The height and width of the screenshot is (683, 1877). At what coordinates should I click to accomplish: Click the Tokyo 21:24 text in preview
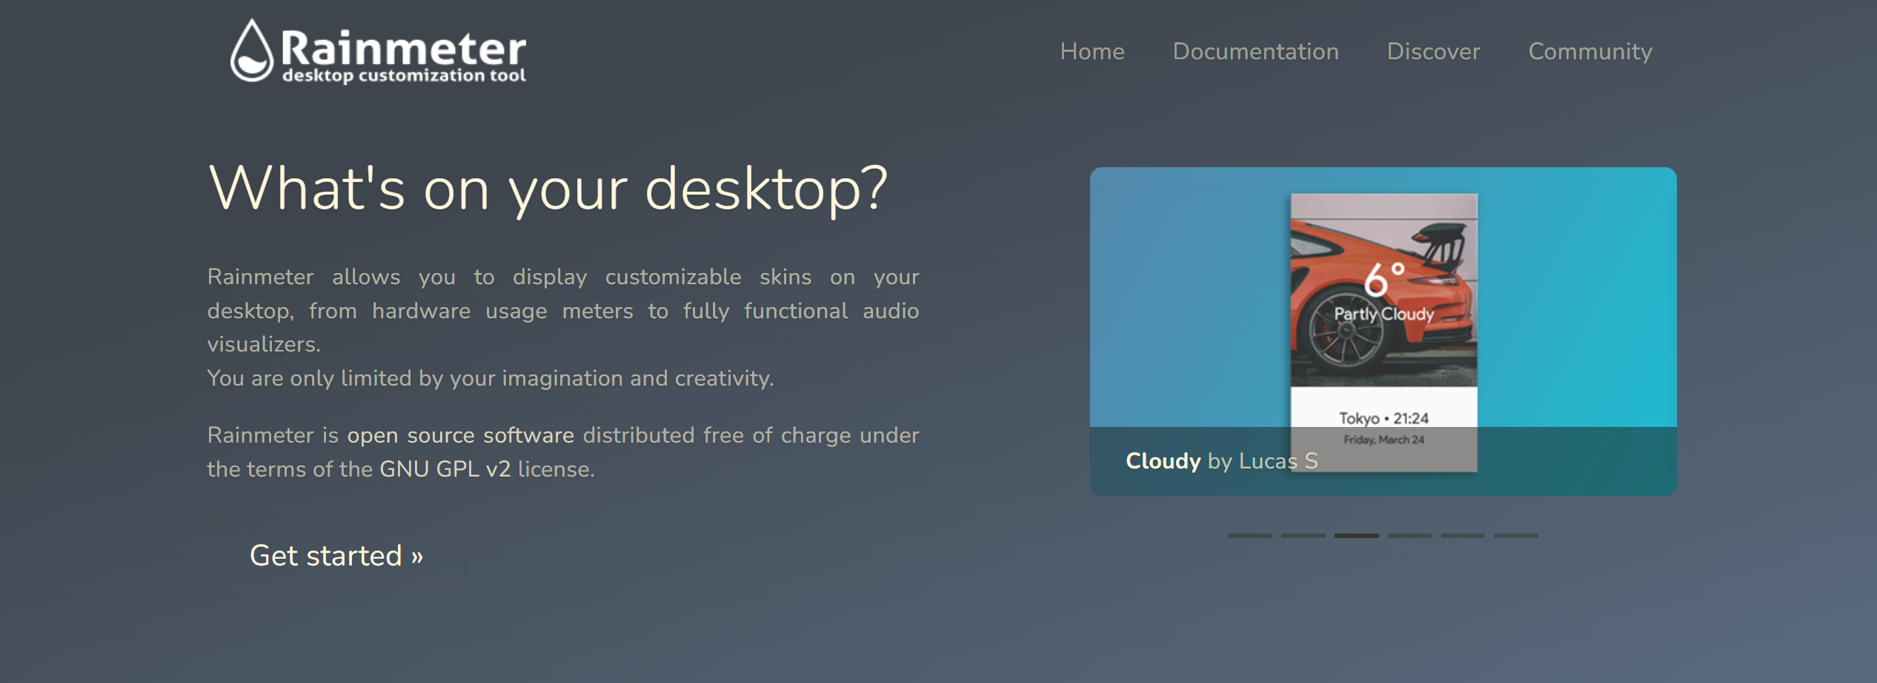1383,418
